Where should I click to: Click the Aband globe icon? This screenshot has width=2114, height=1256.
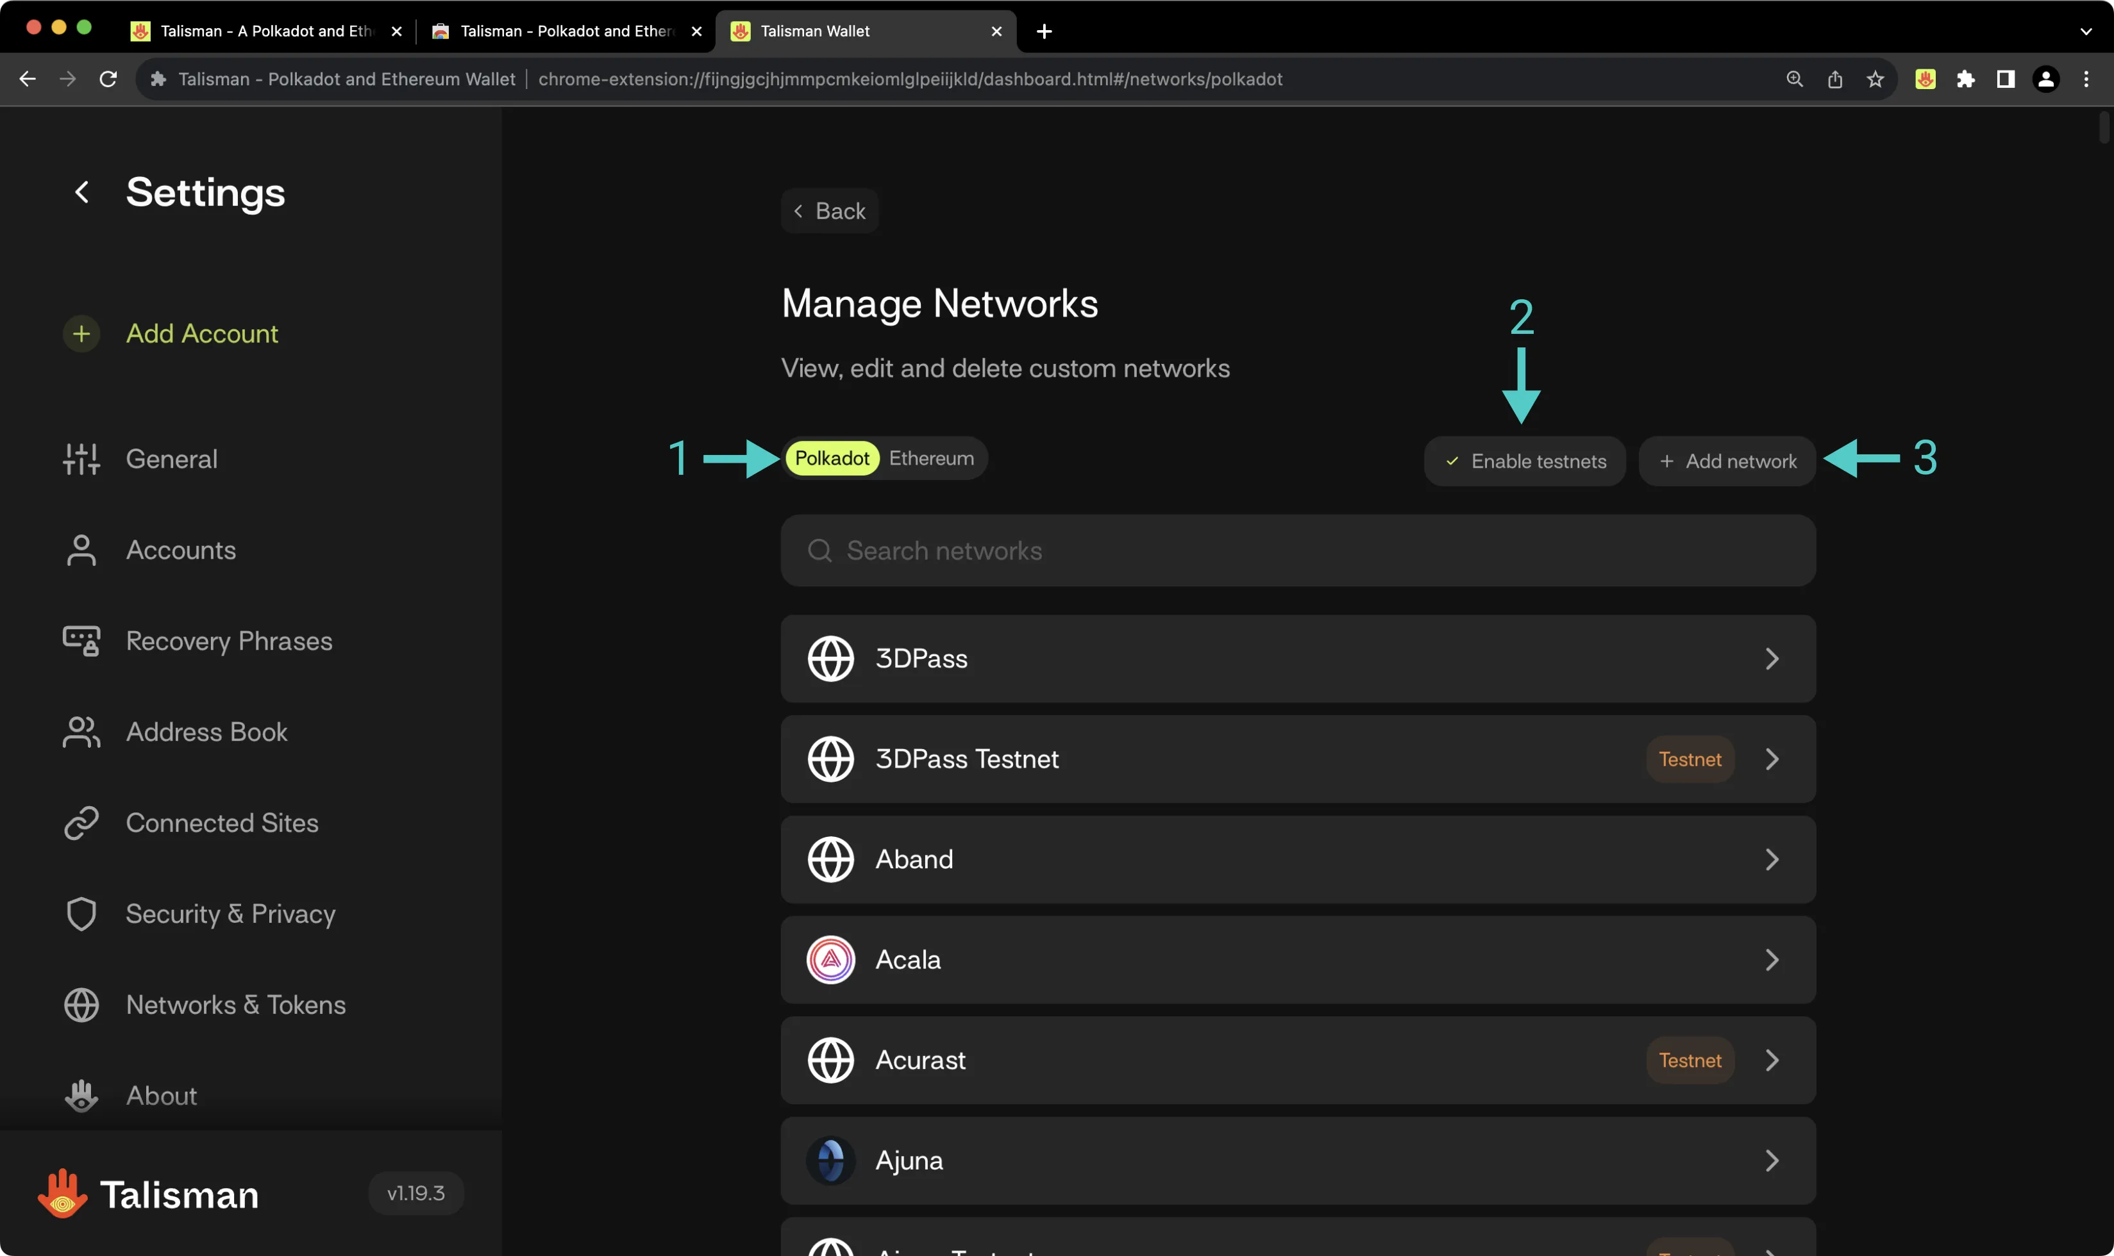click(x=830, y=859)
